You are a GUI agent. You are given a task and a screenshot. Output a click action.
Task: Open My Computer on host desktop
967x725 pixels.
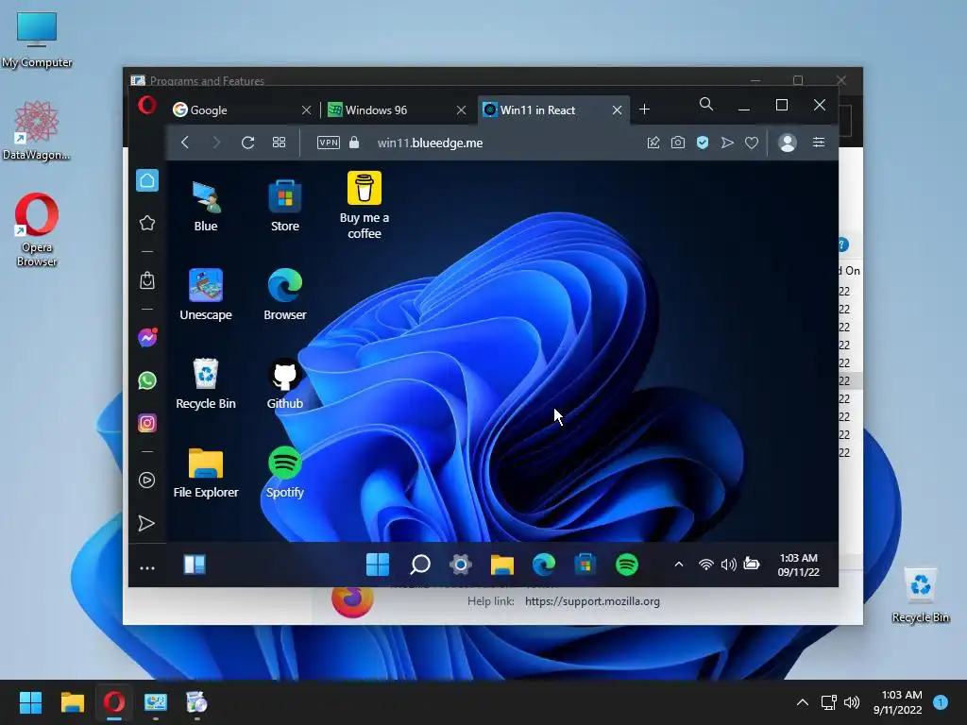click(x=37, y=40)
